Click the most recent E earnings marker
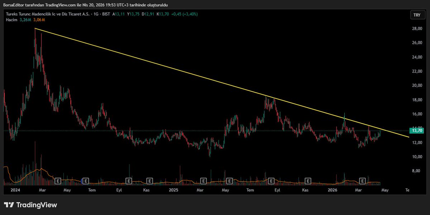This screenshot has width=430, height=215. click(x=362, y=181)
